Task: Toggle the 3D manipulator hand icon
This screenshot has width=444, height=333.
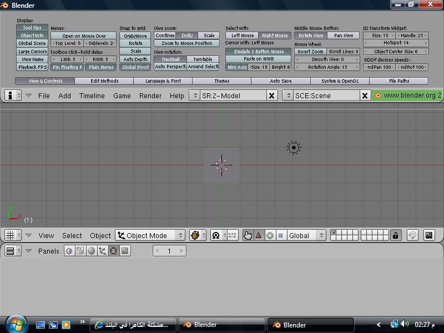Action: coord(248,235)
